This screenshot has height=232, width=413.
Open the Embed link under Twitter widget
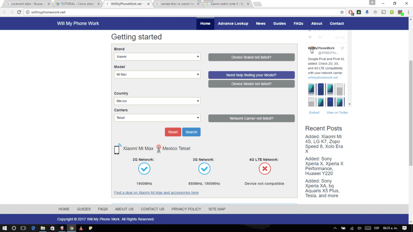point(314,113)
